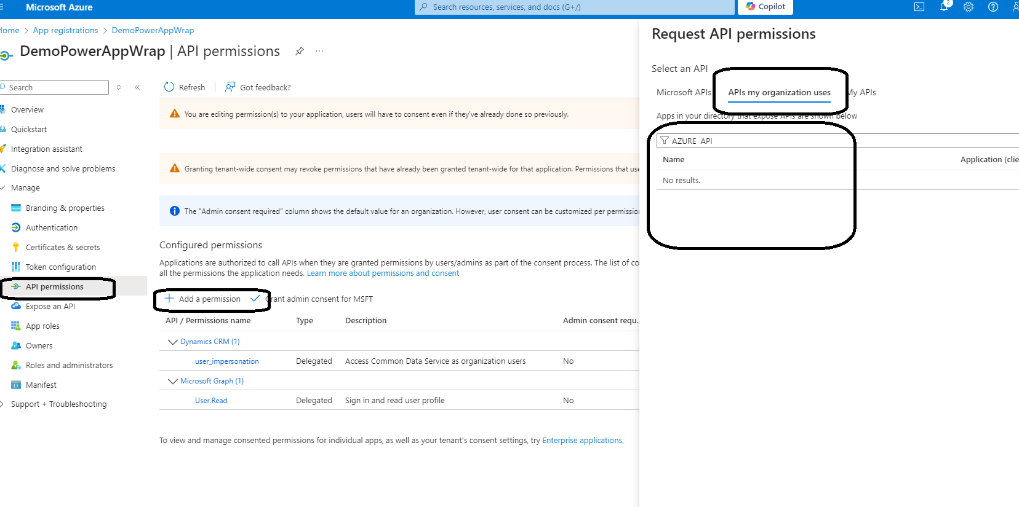Open Branding & properties
This screenshot has height=507, width=1019.
tap(65, 208)
